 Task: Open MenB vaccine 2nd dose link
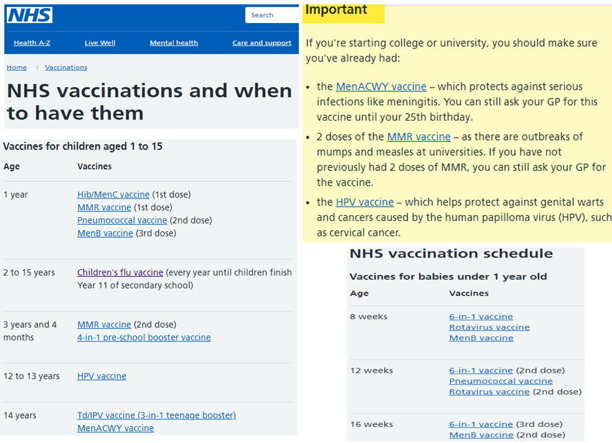(481, 435)
